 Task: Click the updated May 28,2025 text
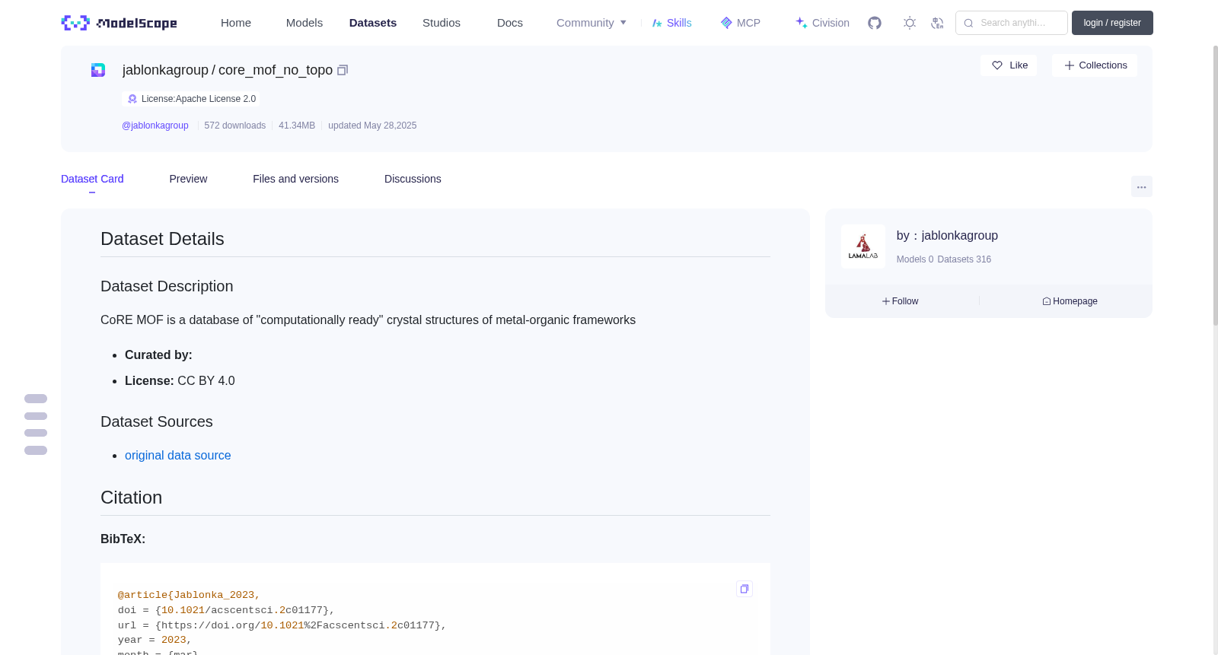point(372,126)
